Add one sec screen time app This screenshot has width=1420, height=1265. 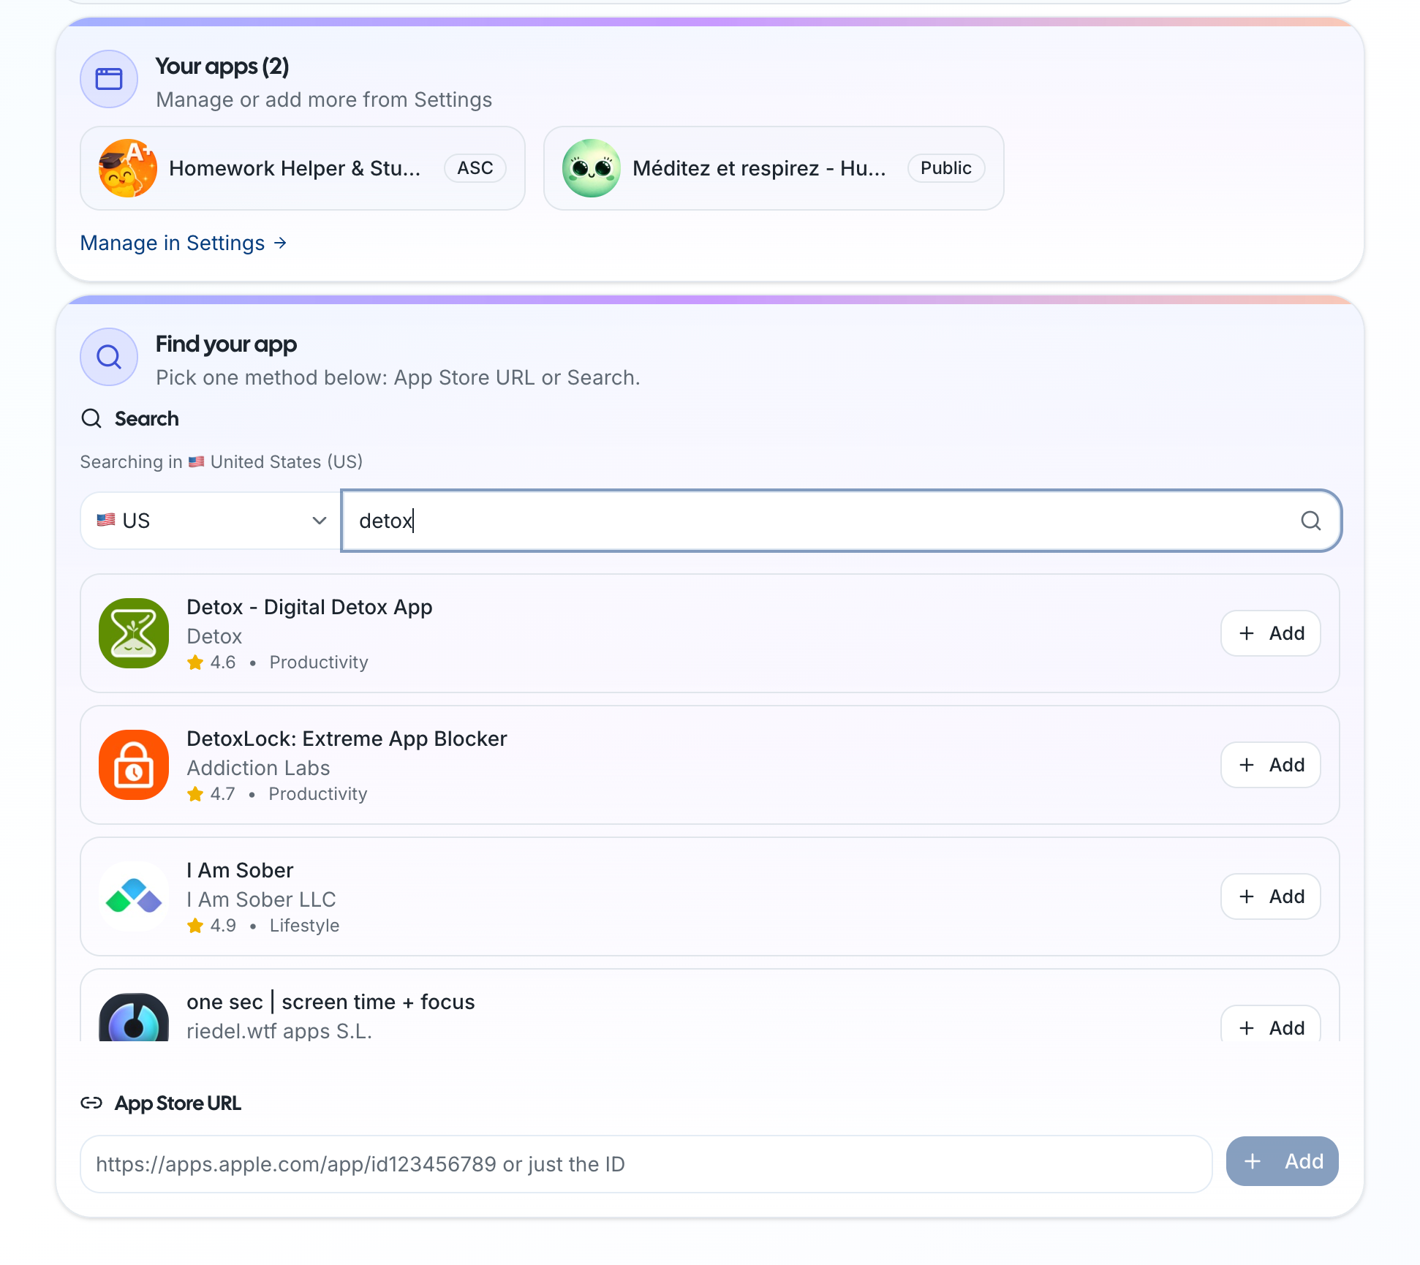tap(1271, 1027)
